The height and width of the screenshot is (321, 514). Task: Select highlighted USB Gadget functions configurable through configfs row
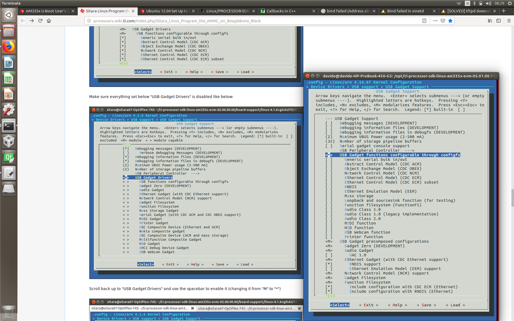click(393, 155)
